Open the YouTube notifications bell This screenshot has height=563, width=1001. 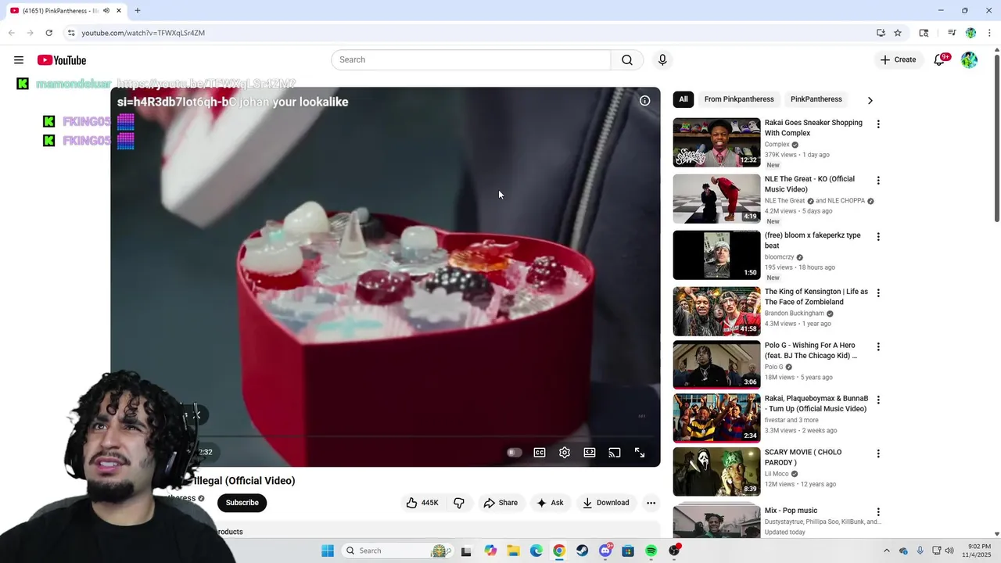click(940, 60)
